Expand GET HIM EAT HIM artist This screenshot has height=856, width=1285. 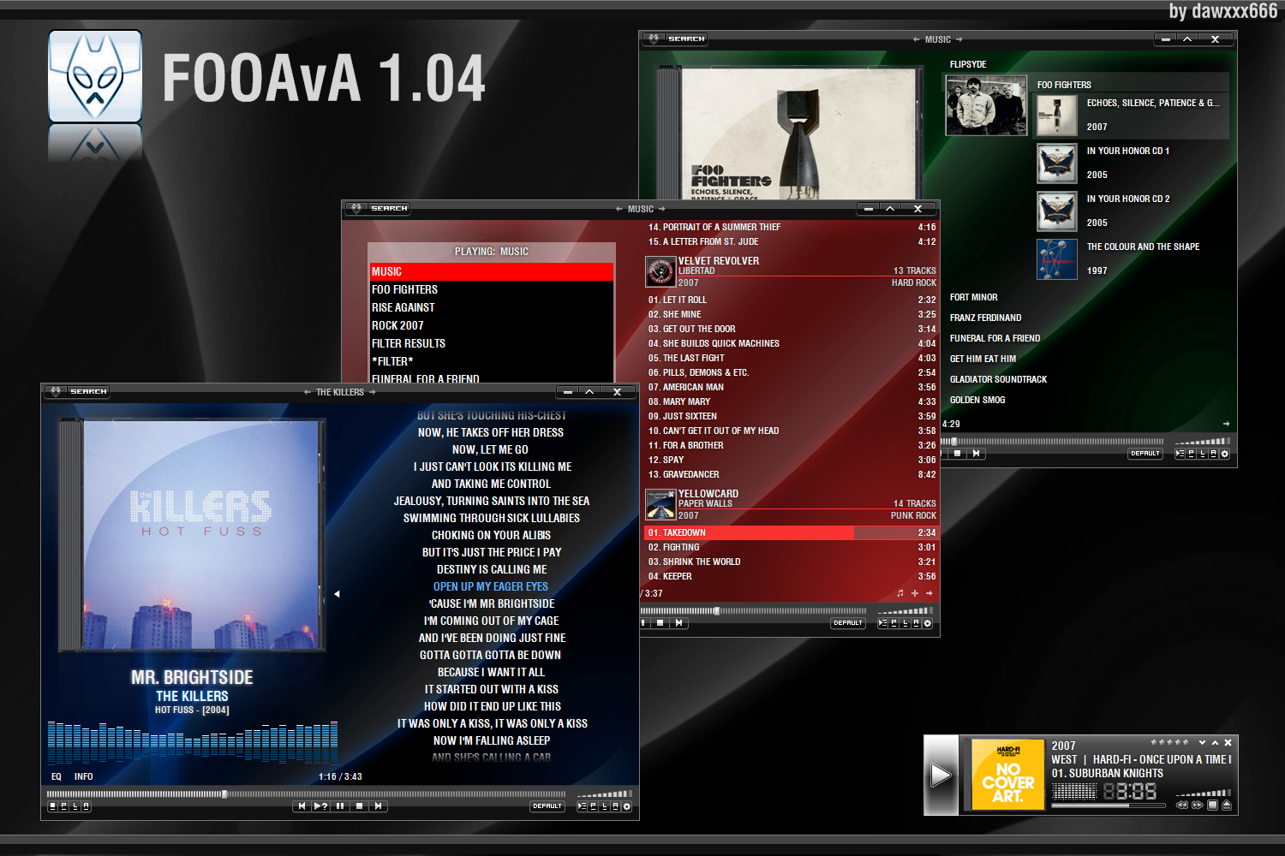pos(983,359)
